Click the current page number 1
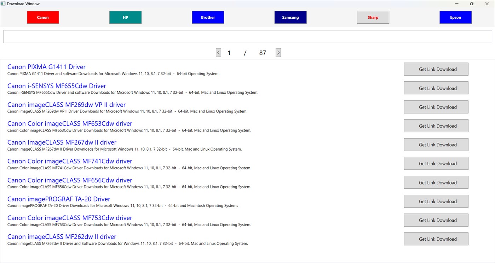The height and width of the screenshot is (263, 495). pyautogui.click(x=229, y=53)
